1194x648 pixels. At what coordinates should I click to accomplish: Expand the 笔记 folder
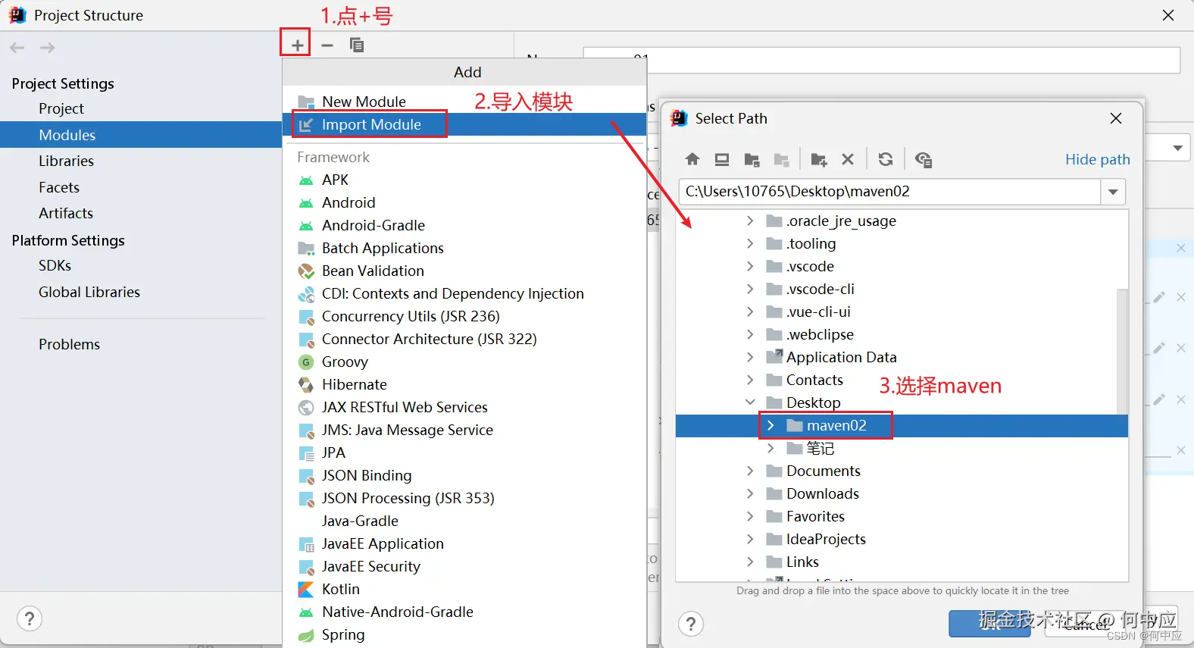point(770,448)
